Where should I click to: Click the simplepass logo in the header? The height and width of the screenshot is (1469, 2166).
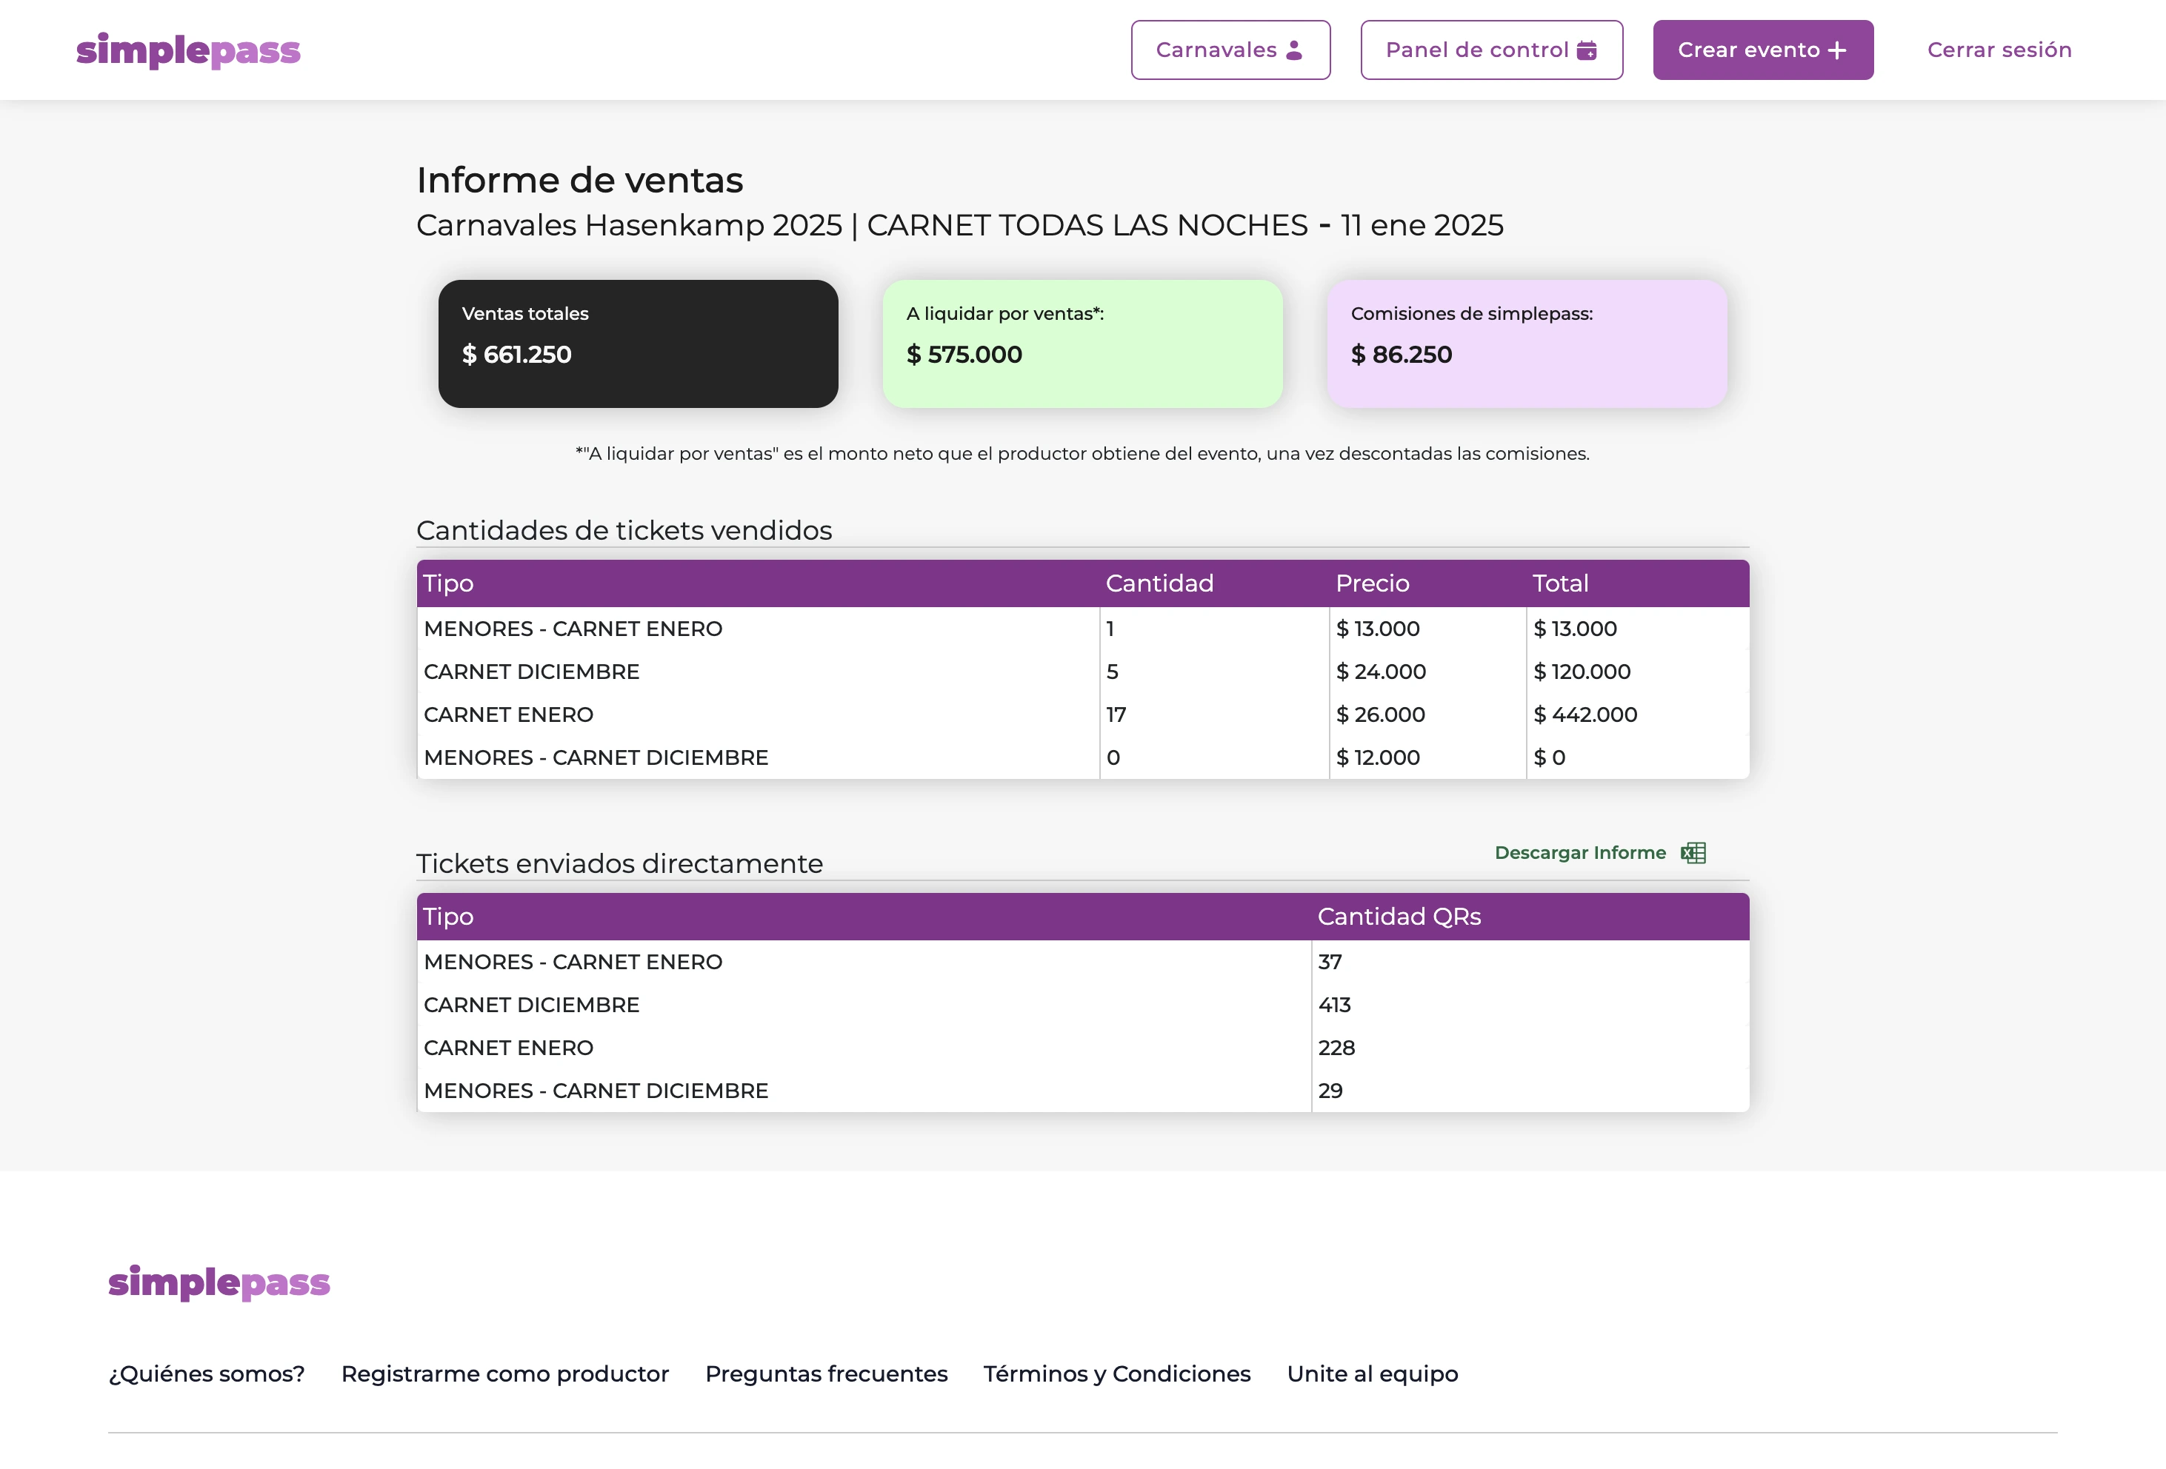[x=187, y=50]
